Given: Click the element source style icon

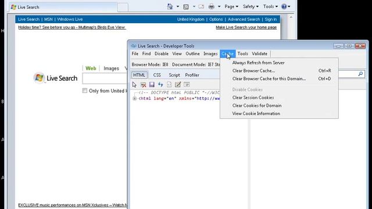Looking at the screenshot, I should 169,85.
